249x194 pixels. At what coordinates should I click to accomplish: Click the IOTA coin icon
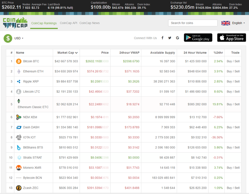pos(19,138)
